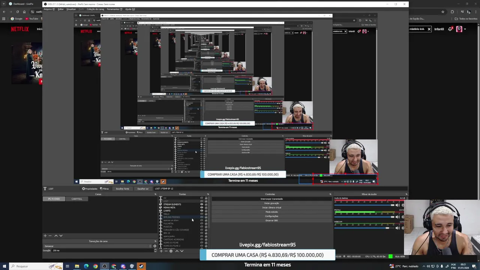
Task: Open Configurações from Controles
Action: (x=271, y=216)
